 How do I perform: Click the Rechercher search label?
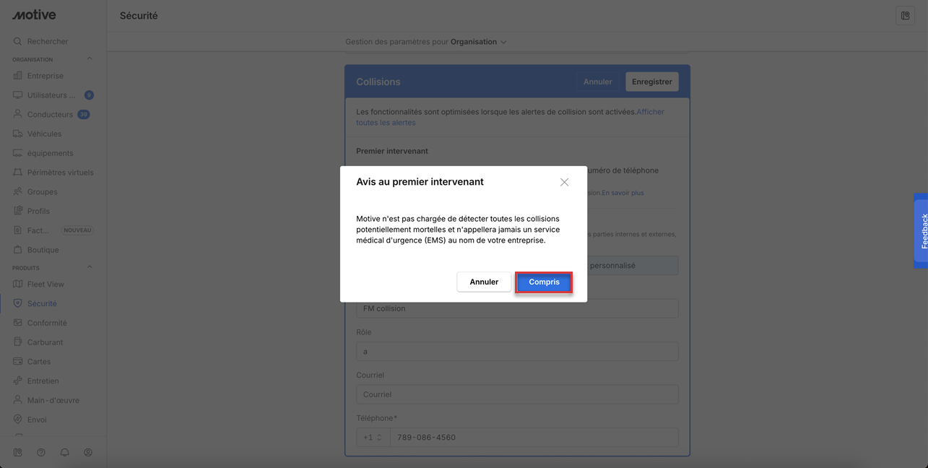tap(48, 41)
